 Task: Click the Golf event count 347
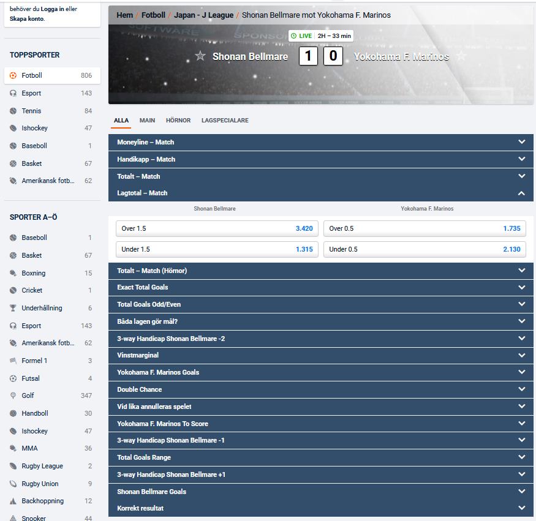[x=86, y=395]
